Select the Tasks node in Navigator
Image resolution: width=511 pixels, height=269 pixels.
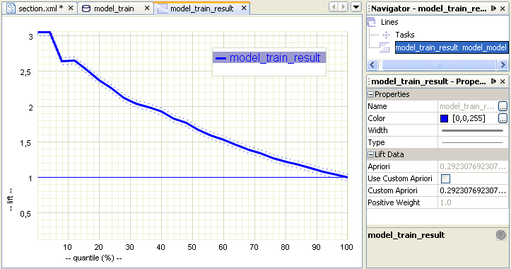(405, 35)
